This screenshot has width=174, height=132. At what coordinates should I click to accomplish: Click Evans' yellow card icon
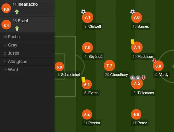coord(83,80)
